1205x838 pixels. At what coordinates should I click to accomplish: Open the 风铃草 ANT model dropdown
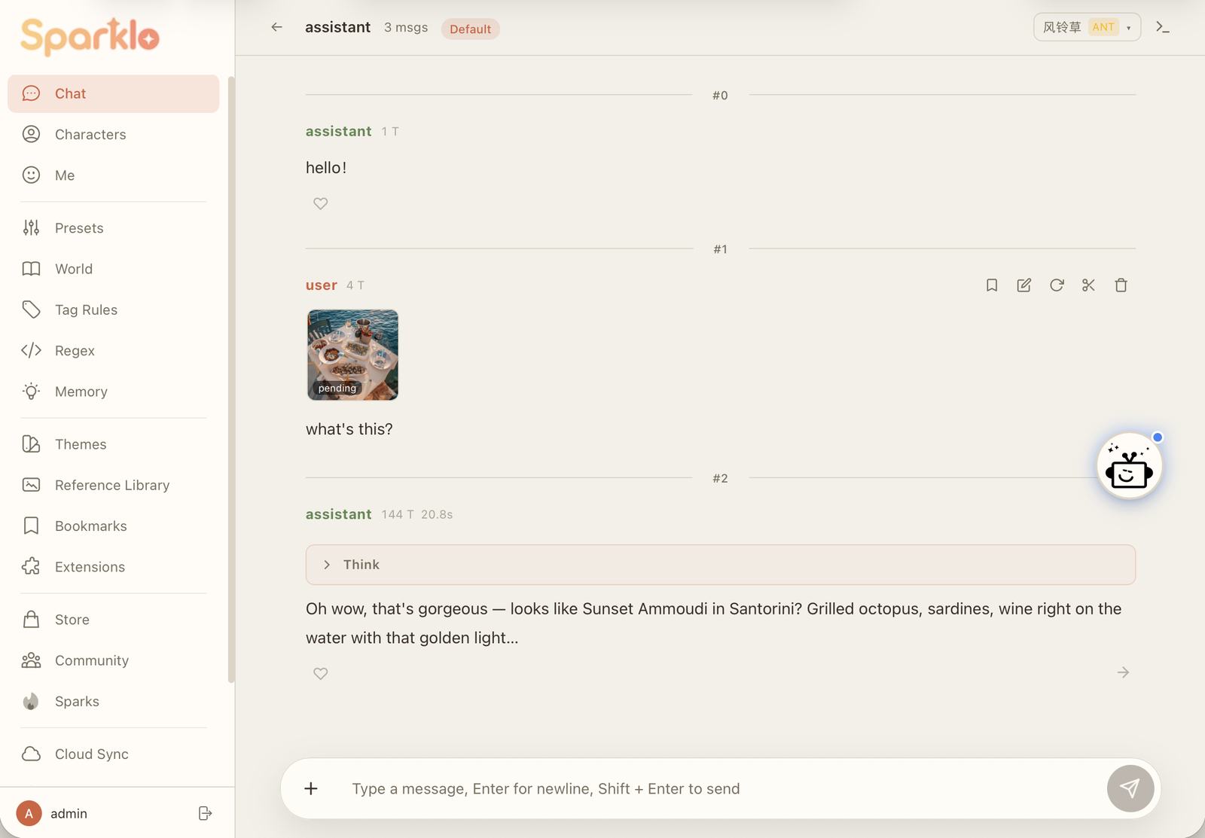point(1087,27)
